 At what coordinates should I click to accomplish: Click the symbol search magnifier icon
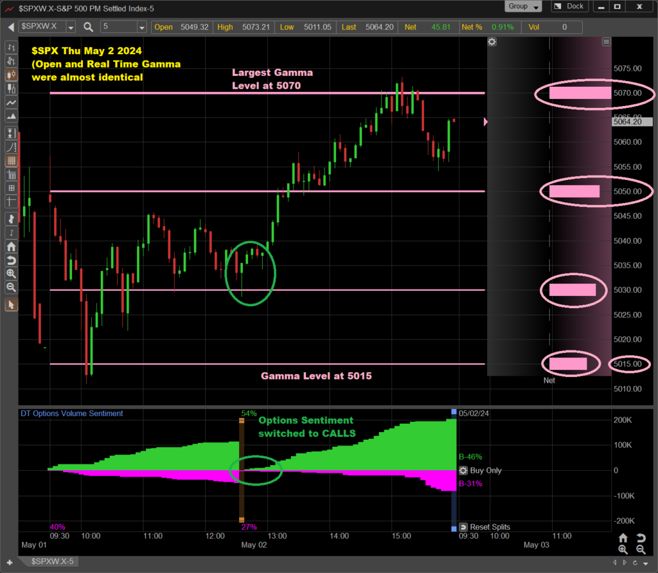click(x=89, y=27)
